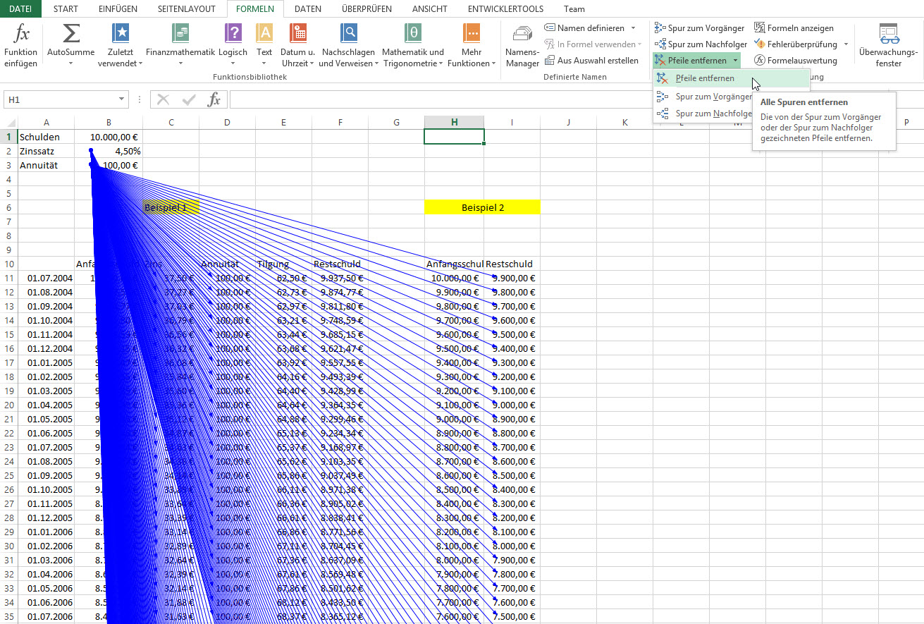Expand the Namen definieren dropdown arrow

tap(633, 28)
